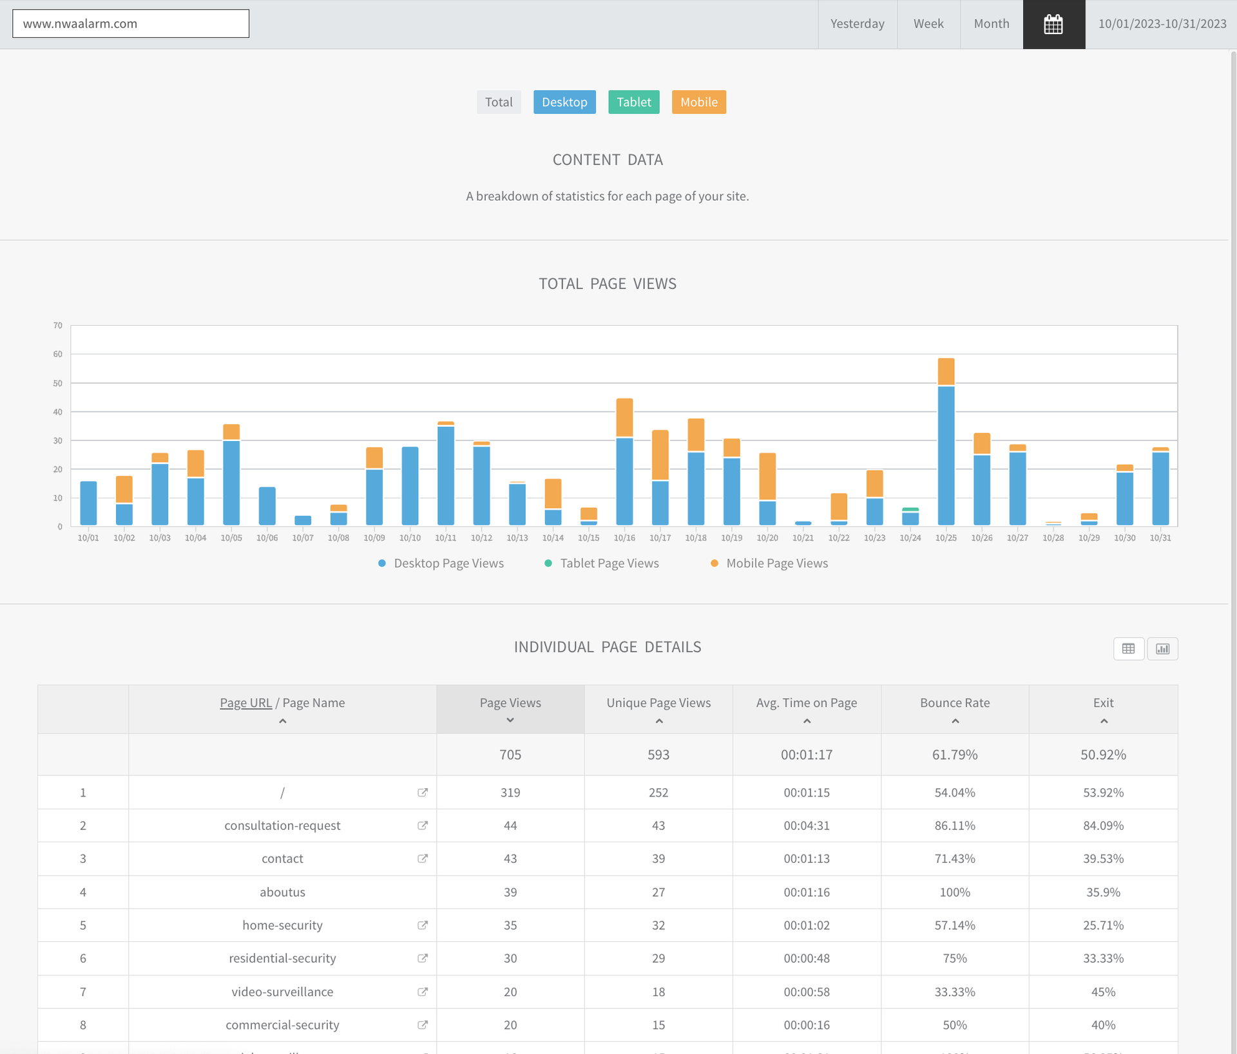The width and height of the screenshot is (1237, 1054).
Task: Open external link for contact page
Action: tap(423, 858)
